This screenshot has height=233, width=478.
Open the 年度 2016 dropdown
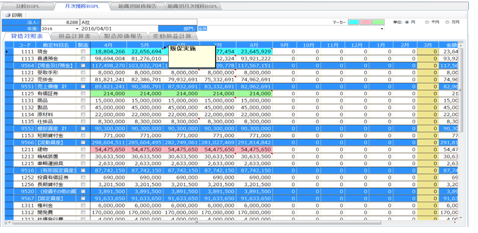(77, 29)
